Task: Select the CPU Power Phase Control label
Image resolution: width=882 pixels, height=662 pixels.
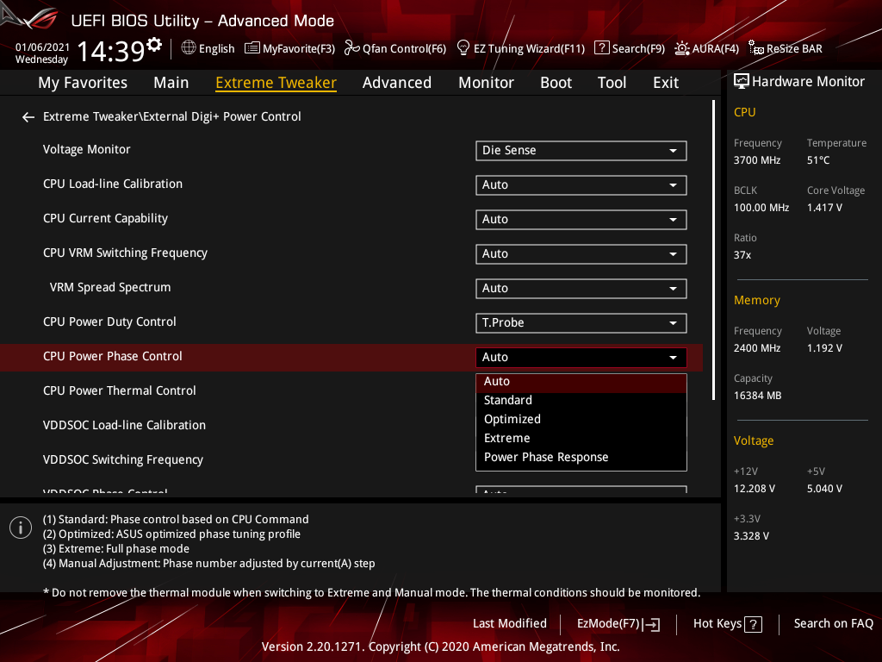Action: 113,356
